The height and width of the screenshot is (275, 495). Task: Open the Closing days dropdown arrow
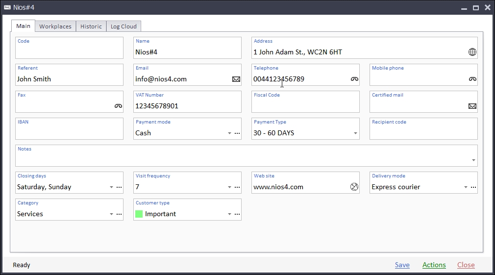pyautogui.click(x=111, y=187)
